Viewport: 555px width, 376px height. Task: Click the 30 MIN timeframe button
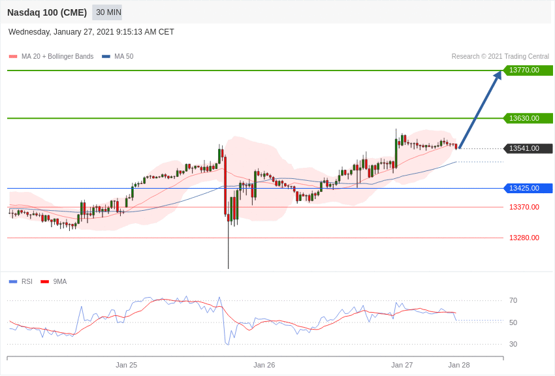(107, 12)
